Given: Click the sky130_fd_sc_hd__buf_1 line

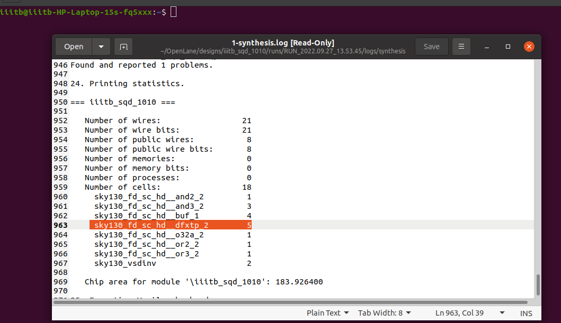Looking at the screenshot, I should coord(173,216).
